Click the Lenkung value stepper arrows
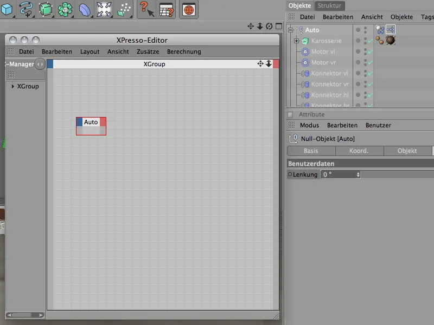Viewport: 434px width, 325px height. tap(358, 174)
